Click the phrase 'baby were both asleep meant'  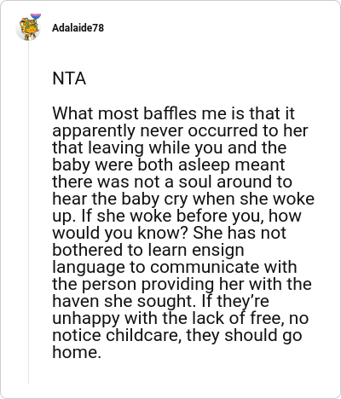point(169,165)
